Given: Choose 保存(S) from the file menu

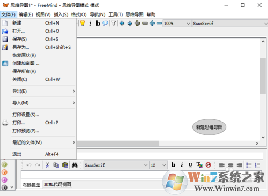Looking at the screenshot, I should coord(39,39).
